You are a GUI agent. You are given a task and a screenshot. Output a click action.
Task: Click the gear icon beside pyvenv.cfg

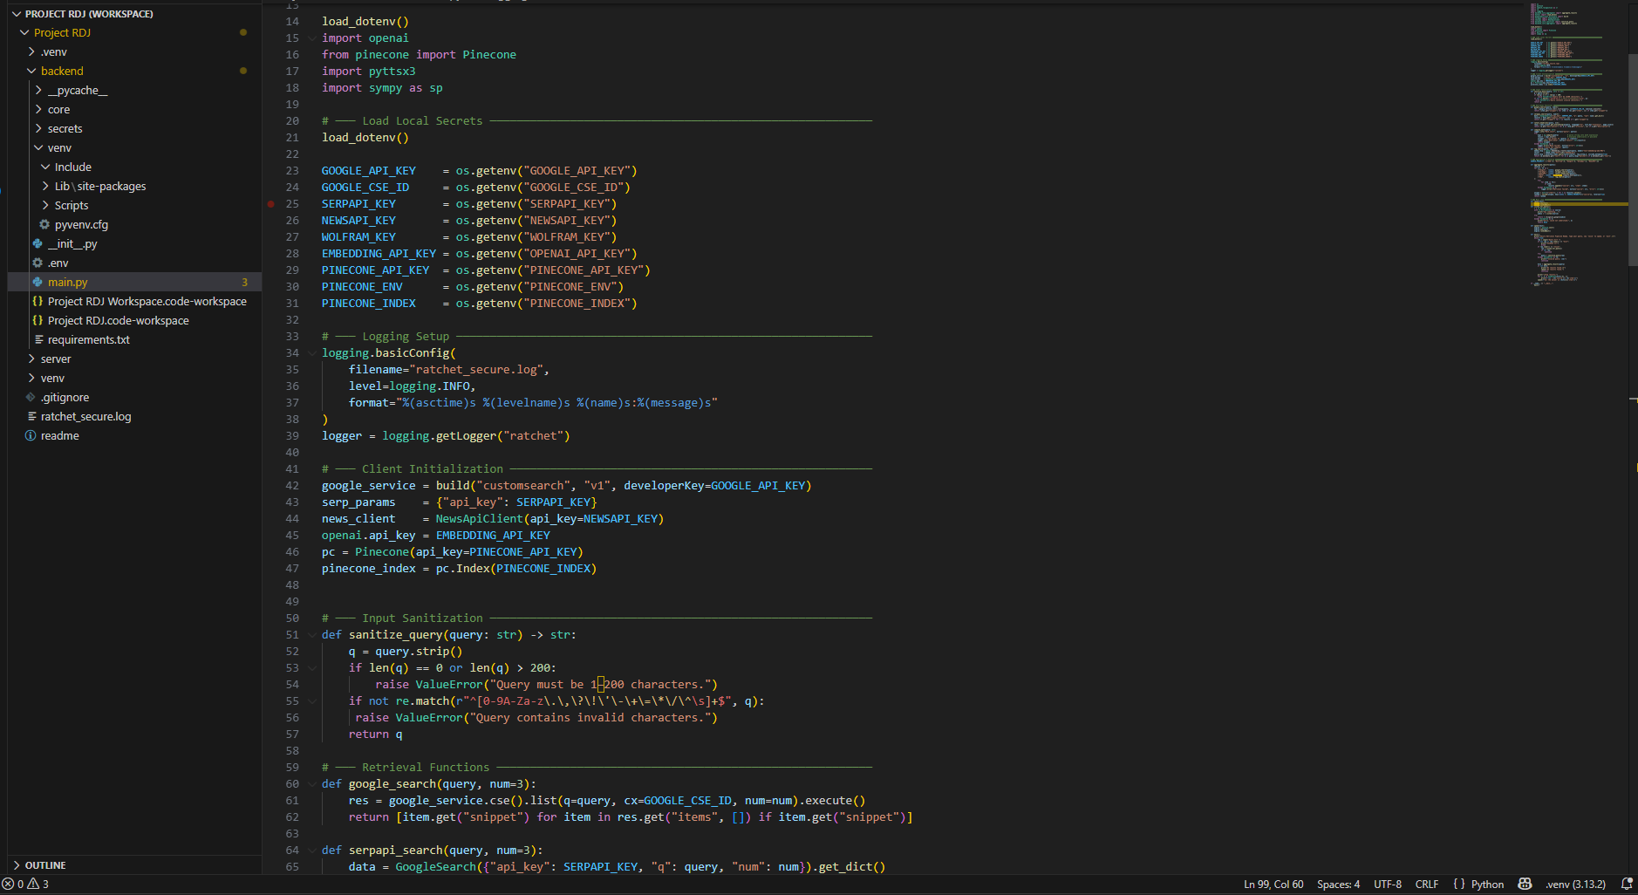coord(44,224)
